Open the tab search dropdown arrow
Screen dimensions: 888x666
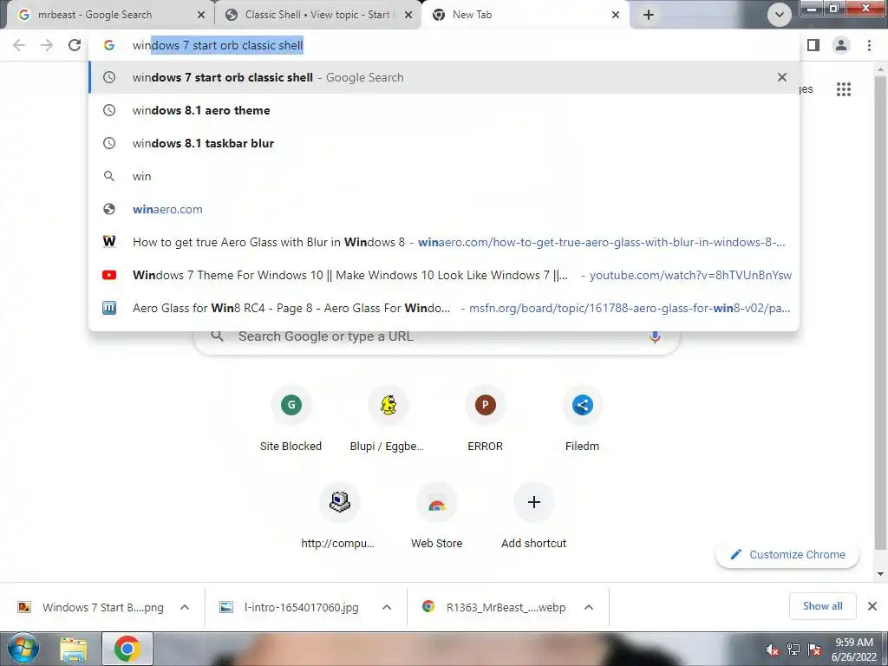(780, 15)
